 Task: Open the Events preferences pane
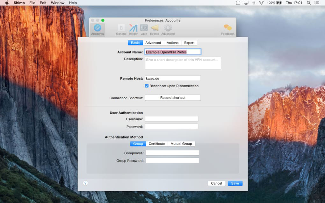tap(155, 30)
